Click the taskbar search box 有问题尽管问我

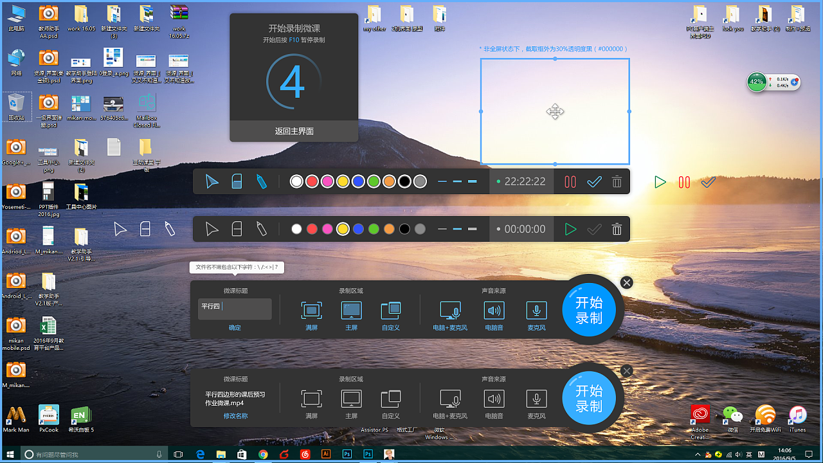pyautogui.click(x=95, y=454)
